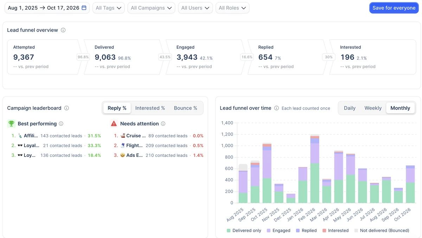The image size is (422, 238).
Task: Click the 43.5% conversion badge
Action: (x=165, y=57)
